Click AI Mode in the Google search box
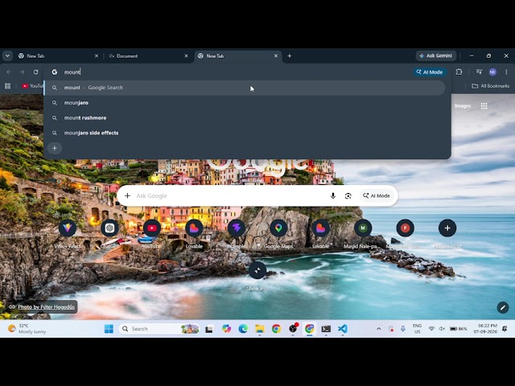This screenshot has width=515, height=386. pyautogui.click(x=377, y=196)
